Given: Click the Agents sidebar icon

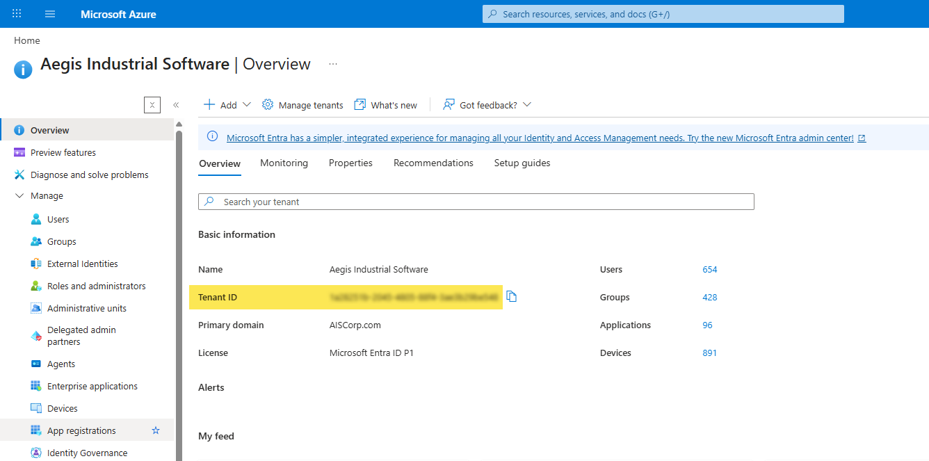Looking at the screenshot, I should [36, 364].
